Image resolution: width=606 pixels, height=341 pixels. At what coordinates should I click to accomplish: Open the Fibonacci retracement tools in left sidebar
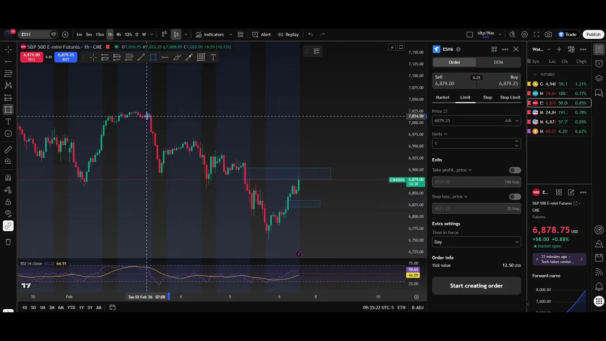tap(8, 73)
